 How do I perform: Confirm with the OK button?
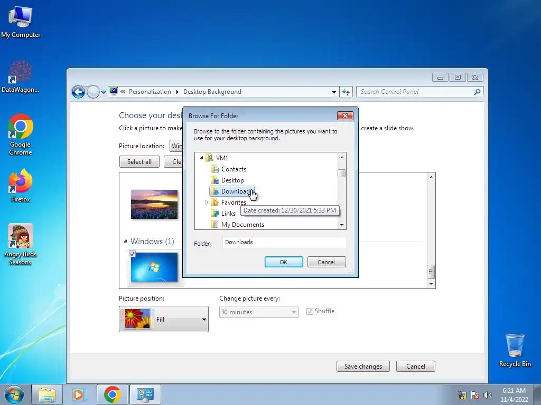(x=284, y=262)
